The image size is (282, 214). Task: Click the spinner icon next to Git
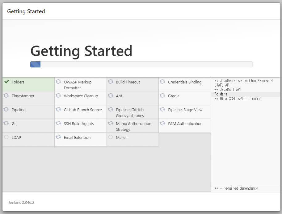click(x=6, y=123)
